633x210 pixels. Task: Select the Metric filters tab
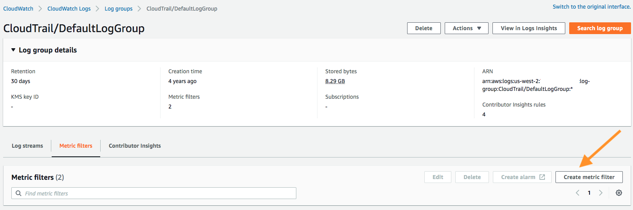76,146
